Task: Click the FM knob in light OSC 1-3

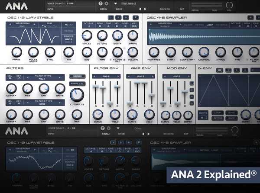Action: point(68,52)
